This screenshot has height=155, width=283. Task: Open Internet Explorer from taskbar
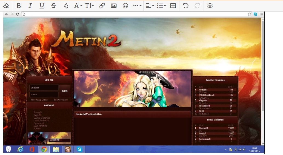pos(20,149)
